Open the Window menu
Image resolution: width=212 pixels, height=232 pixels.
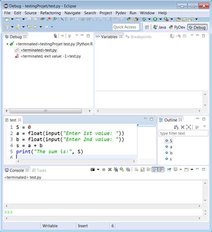pyautogui.click(x=147, y=13)
